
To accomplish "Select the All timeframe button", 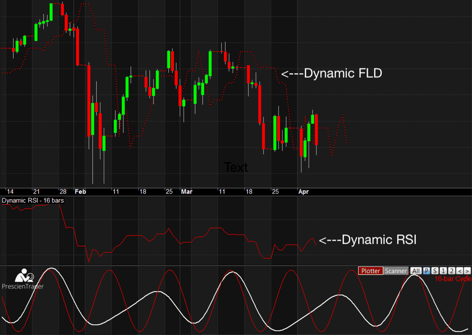I will (416, 271).
